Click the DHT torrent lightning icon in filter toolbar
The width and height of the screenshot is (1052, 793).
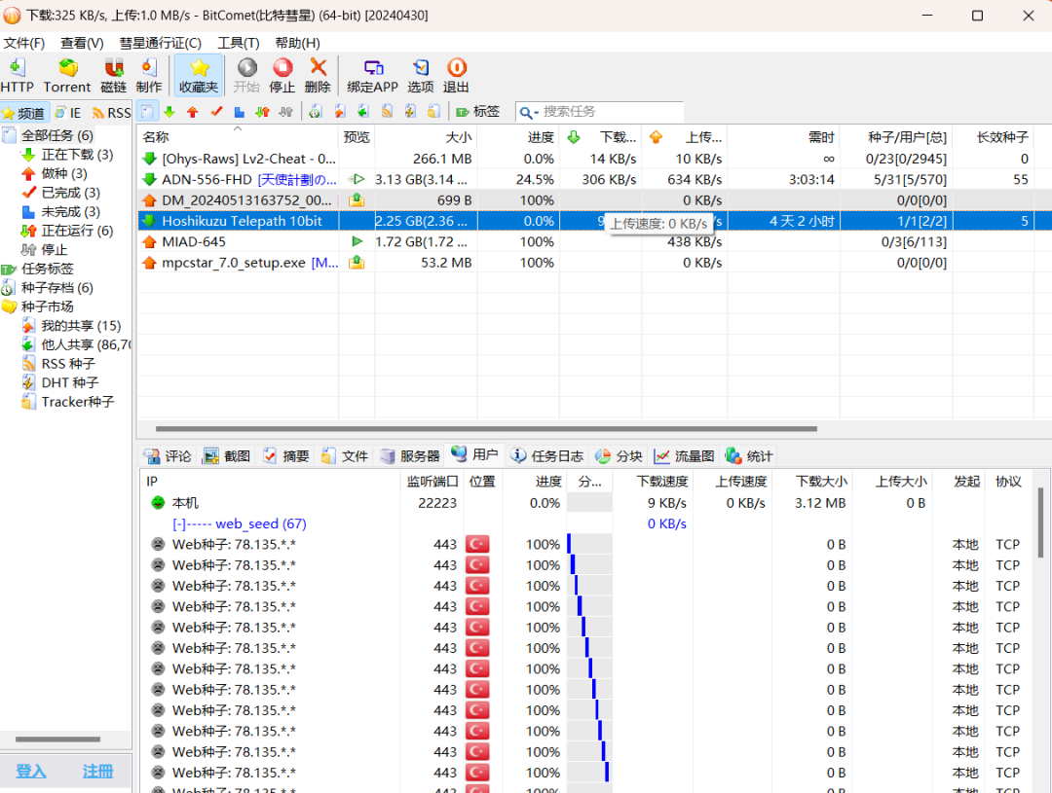[x=411, y=111]
